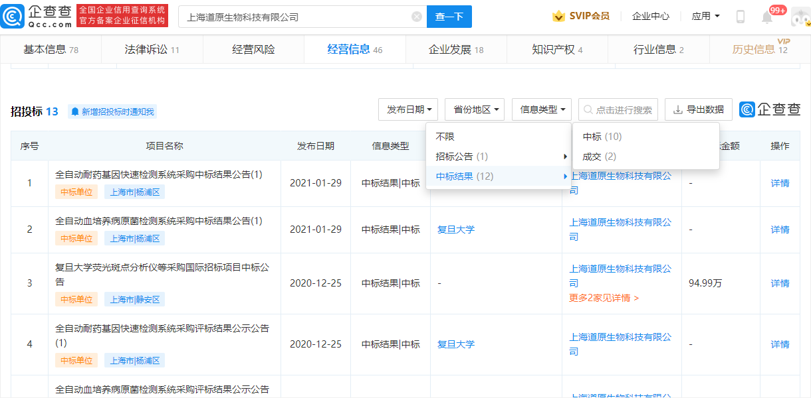Image resolution: width=811 pixels, height=398 pixels.
Task: Click the SVIP crown icon
Action: coord(558,17)
